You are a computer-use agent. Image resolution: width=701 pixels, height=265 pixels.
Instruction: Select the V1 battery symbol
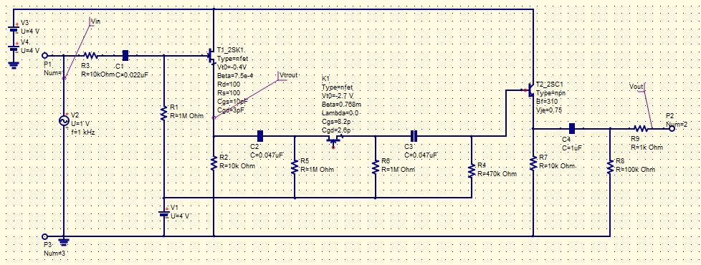(x=163, y=214)
